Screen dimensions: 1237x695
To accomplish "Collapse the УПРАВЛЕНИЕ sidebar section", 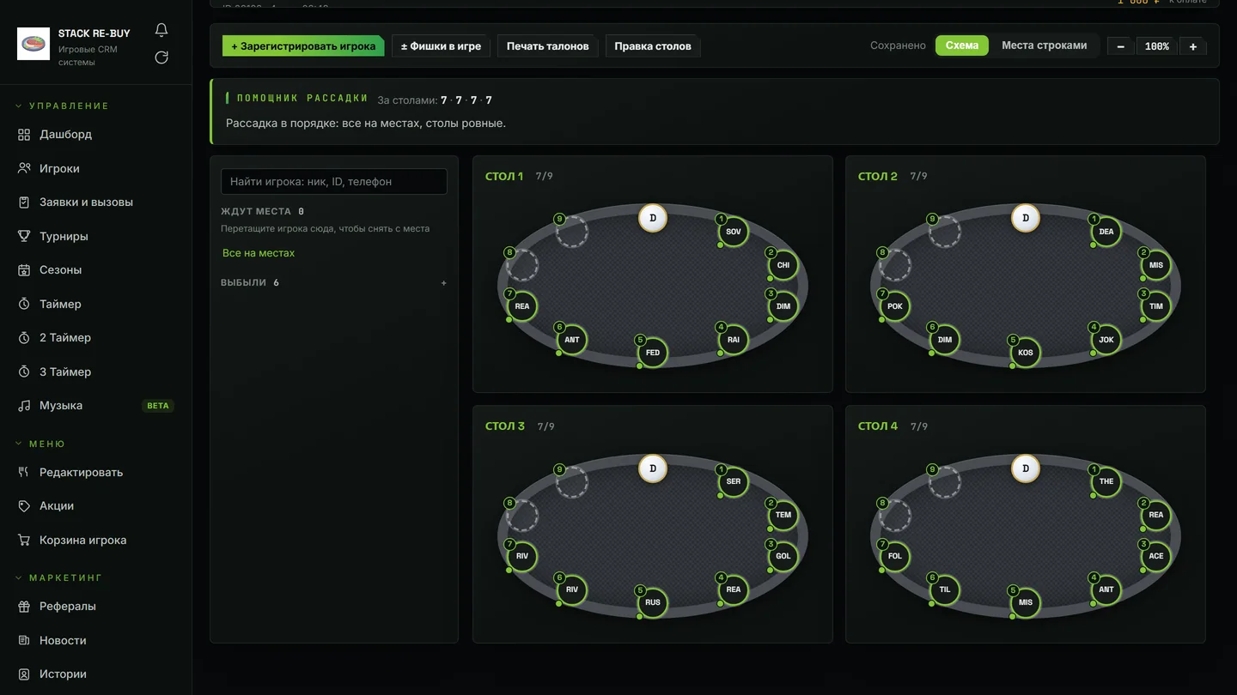I will [63, 106].
